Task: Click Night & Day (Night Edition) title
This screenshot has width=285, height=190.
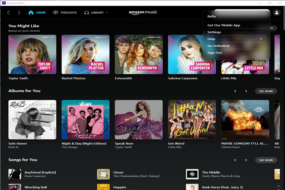Action: tap(84, 143)
